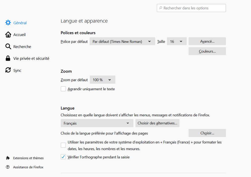Open the Police par défaut dropdown
Image resolution: width=251 pixels, height=177 pixels.
pyautogui.click(x=122, y=42)
